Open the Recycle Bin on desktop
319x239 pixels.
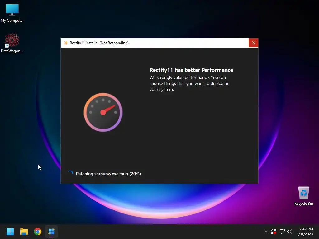[x=303, y=196]
